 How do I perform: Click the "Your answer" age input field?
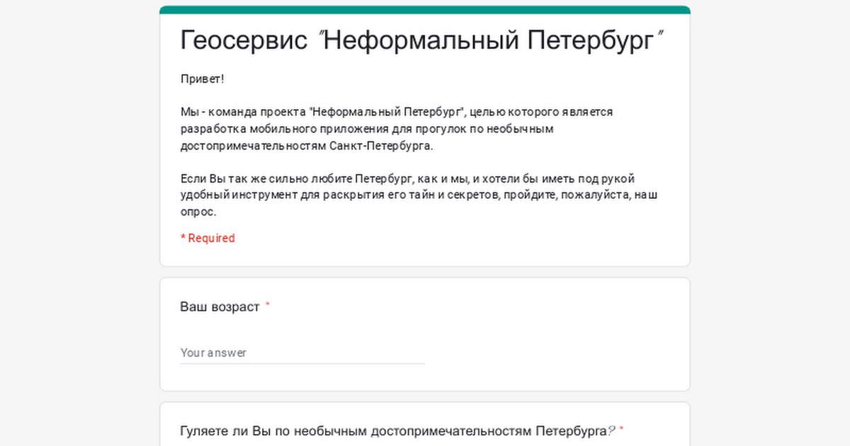tap(302, 353)
